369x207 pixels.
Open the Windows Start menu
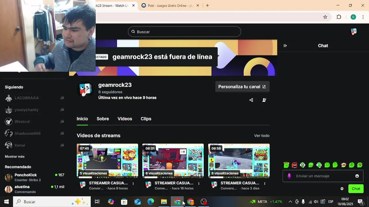6,202
